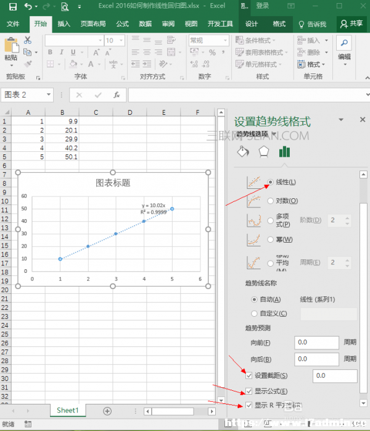Image resolution: width=370 pixels, height=431 pixels.
Task: Click the Center align icon
Action: tap(147, 52)
